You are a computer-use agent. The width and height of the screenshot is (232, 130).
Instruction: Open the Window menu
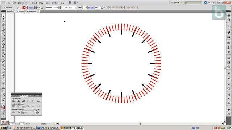click(55, 3)
